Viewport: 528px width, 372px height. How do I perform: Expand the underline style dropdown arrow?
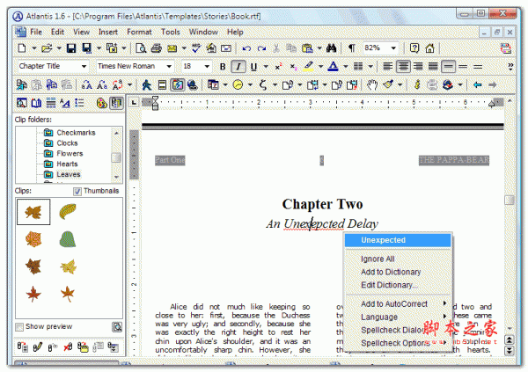click(266, 66)
